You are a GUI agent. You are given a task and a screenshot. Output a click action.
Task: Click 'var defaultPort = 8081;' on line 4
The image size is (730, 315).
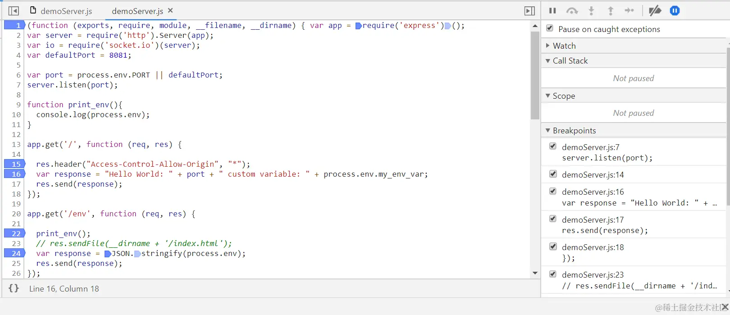[x=79, y=55]
